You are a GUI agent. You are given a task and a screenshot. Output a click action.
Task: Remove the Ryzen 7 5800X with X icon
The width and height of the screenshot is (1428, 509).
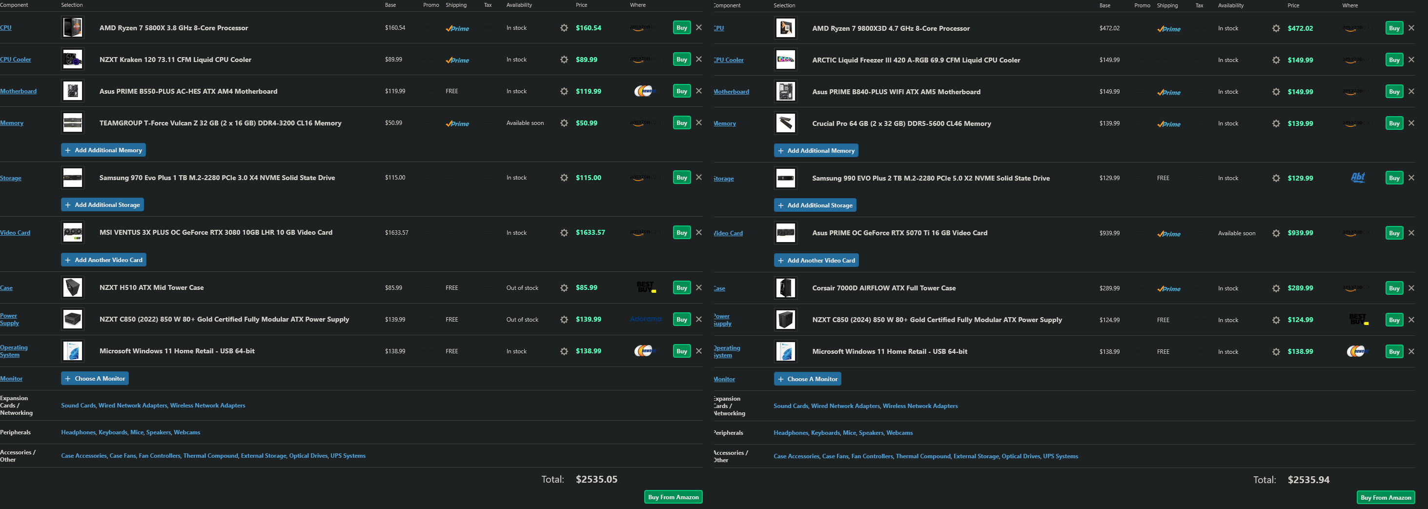click(x=698, y=28)
